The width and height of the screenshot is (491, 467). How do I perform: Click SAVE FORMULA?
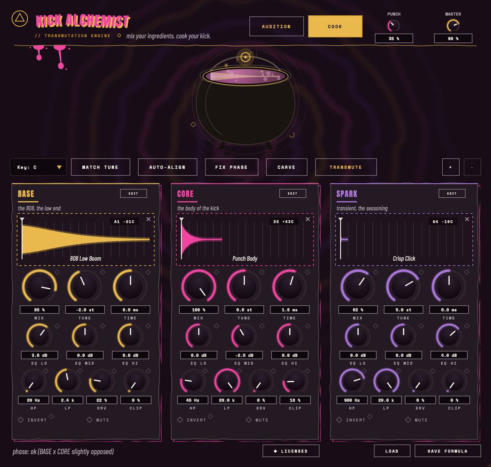point(448,451)
